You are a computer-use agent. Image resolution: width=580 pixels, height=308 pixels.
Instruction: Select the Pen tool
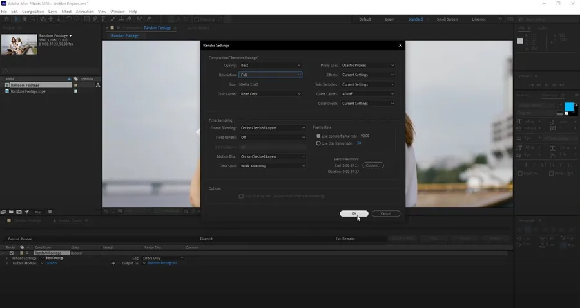pyautogui.click(x=95, y=19)
